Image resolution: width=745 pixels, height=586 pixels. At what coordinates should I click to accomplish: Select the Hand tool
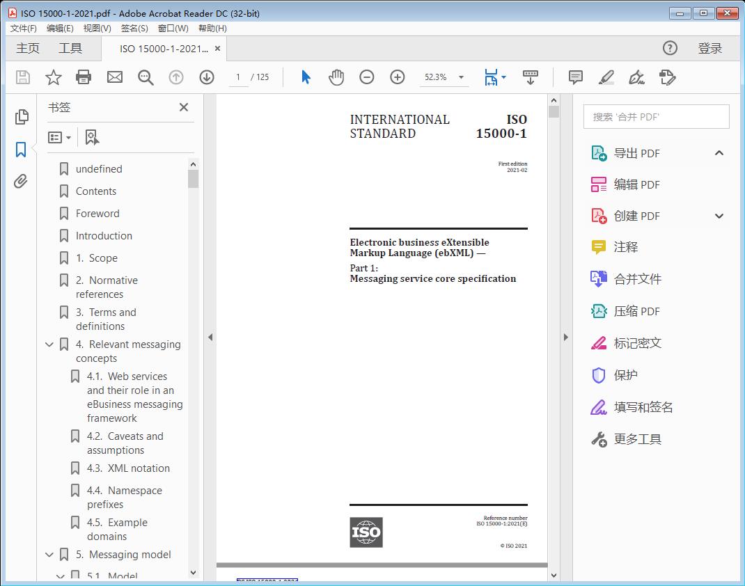coord(336,77)
